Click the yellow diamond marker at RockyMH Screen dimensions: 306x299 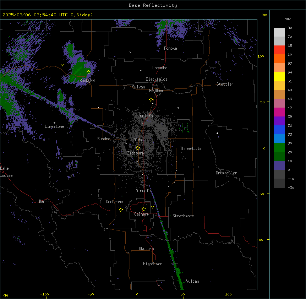tap(89, 72)
